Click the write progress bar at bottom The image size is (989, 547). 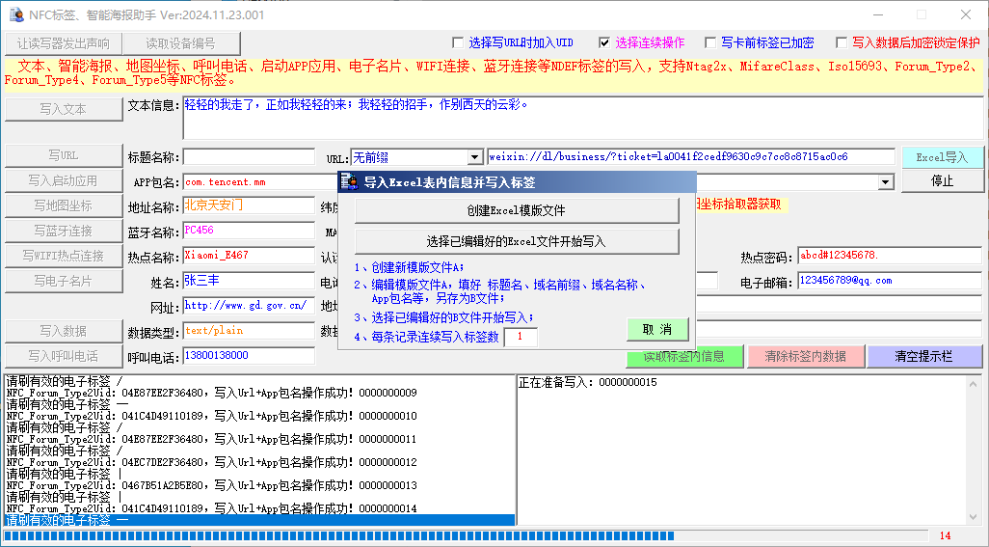click(x=463, y=535)
